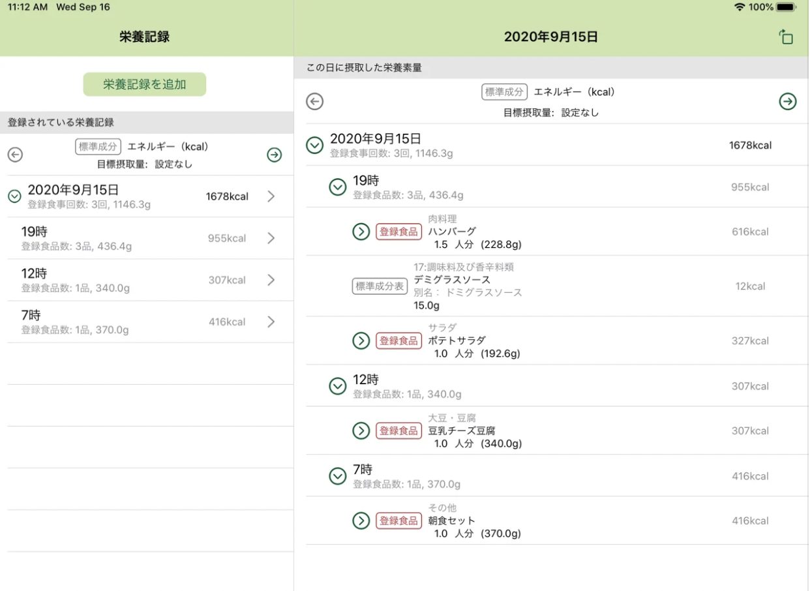Viewport: 810px width, 591px height.
Task: Collapse the 2020年9月15日 group in right panel
Action: [315, 145]
